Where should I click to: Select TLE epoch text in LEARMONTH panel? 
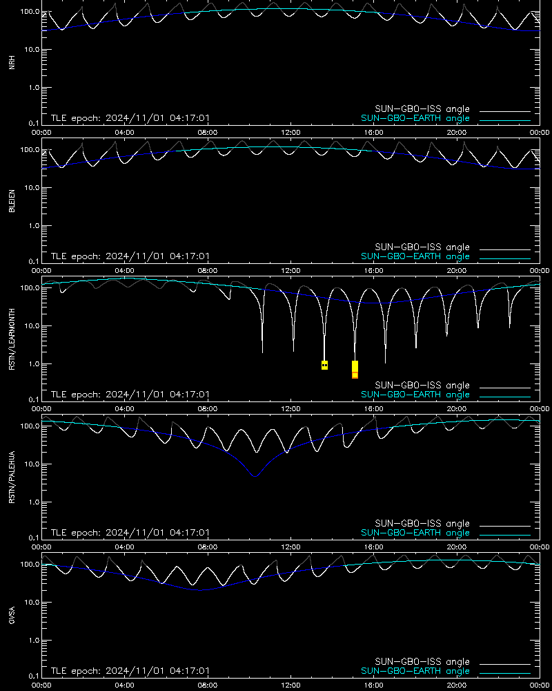[x=130, y=395]
